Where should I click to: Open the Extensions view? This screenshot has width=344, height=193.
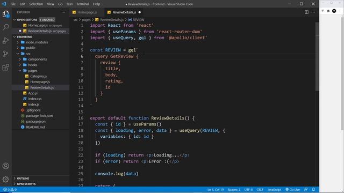[6, 67]
